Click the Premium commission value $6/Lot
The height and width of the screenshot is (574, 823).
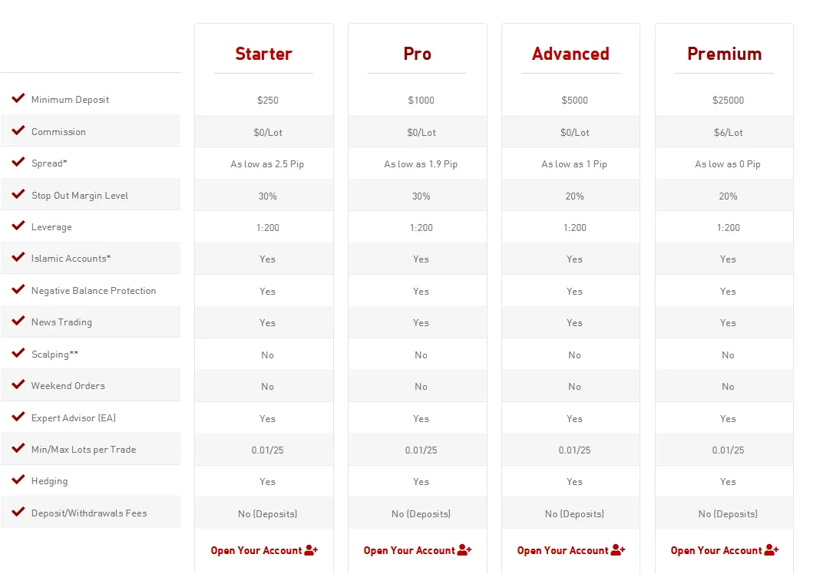[728, 133]
